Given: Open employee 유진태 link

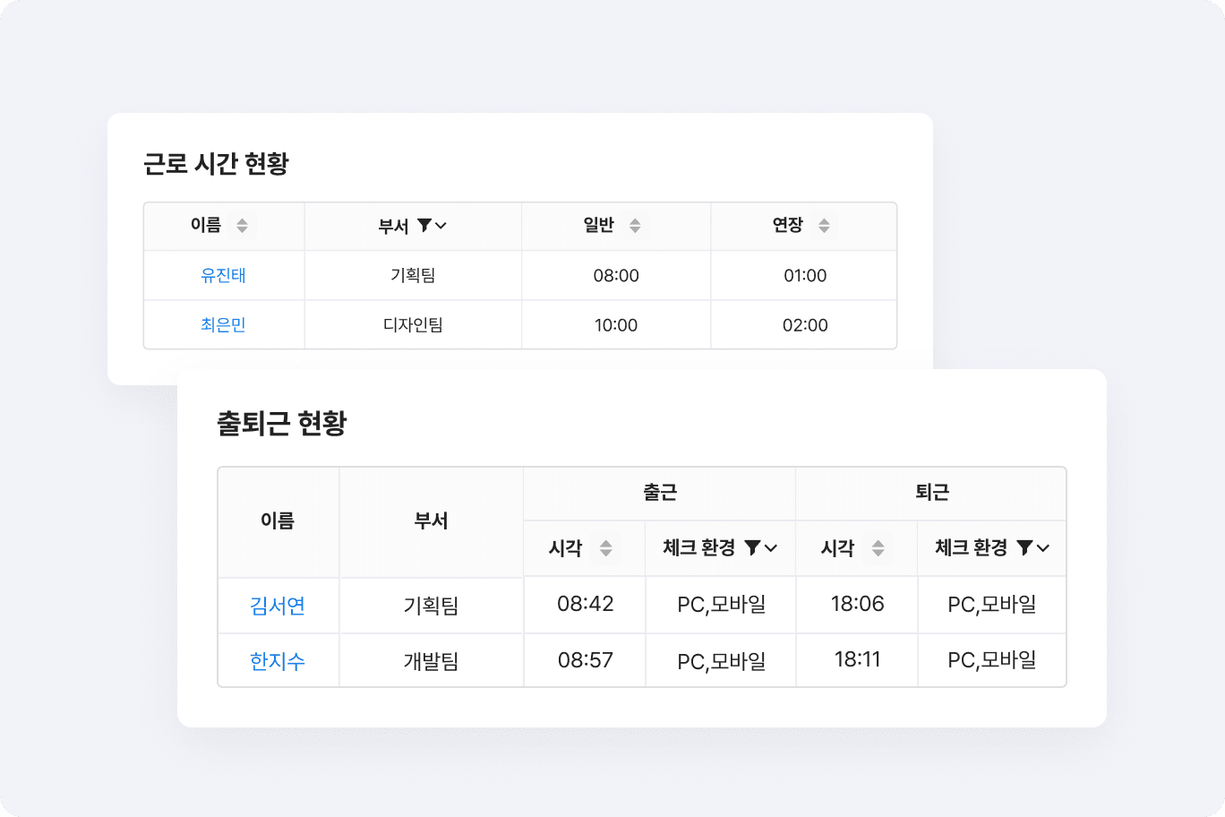Looking at the screenshot, I should (x=223, y=276).
